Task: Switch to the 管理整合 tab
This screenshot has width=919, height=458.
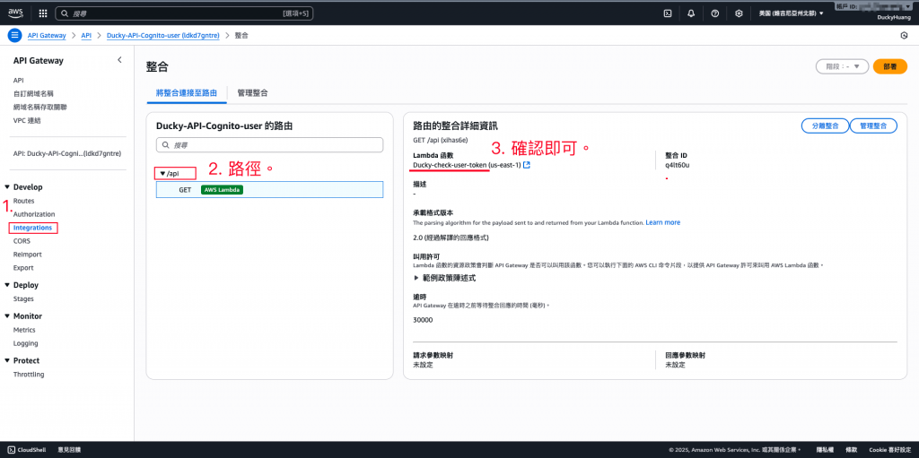Action: [x=252, y=92]
